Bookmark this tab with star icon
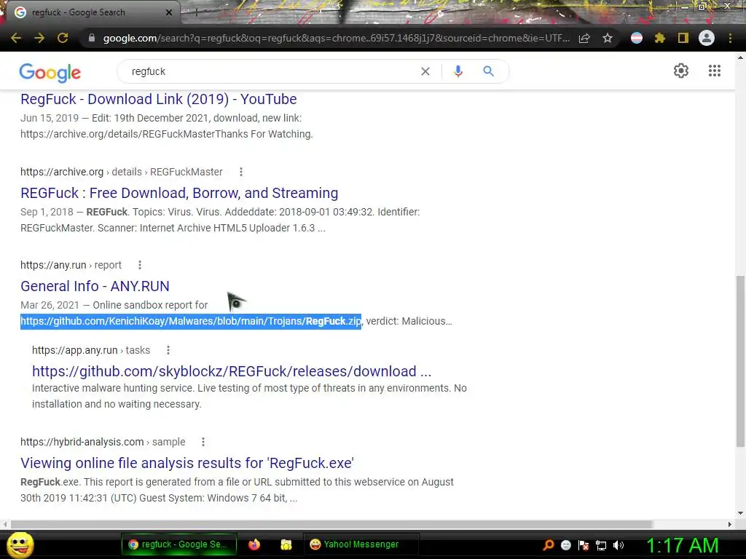Image resolution: width=746 pixels, height=559 pixels. coord(608,38)
